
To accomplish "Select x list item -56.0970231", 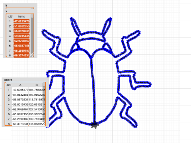I will [x=21, y=31].
